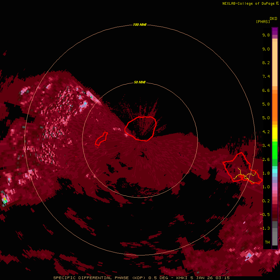Image resolution: width=280 pixels, height=280 pixels.
Task: Click the 100 NMI range ring label
Action: pos(140,25)
